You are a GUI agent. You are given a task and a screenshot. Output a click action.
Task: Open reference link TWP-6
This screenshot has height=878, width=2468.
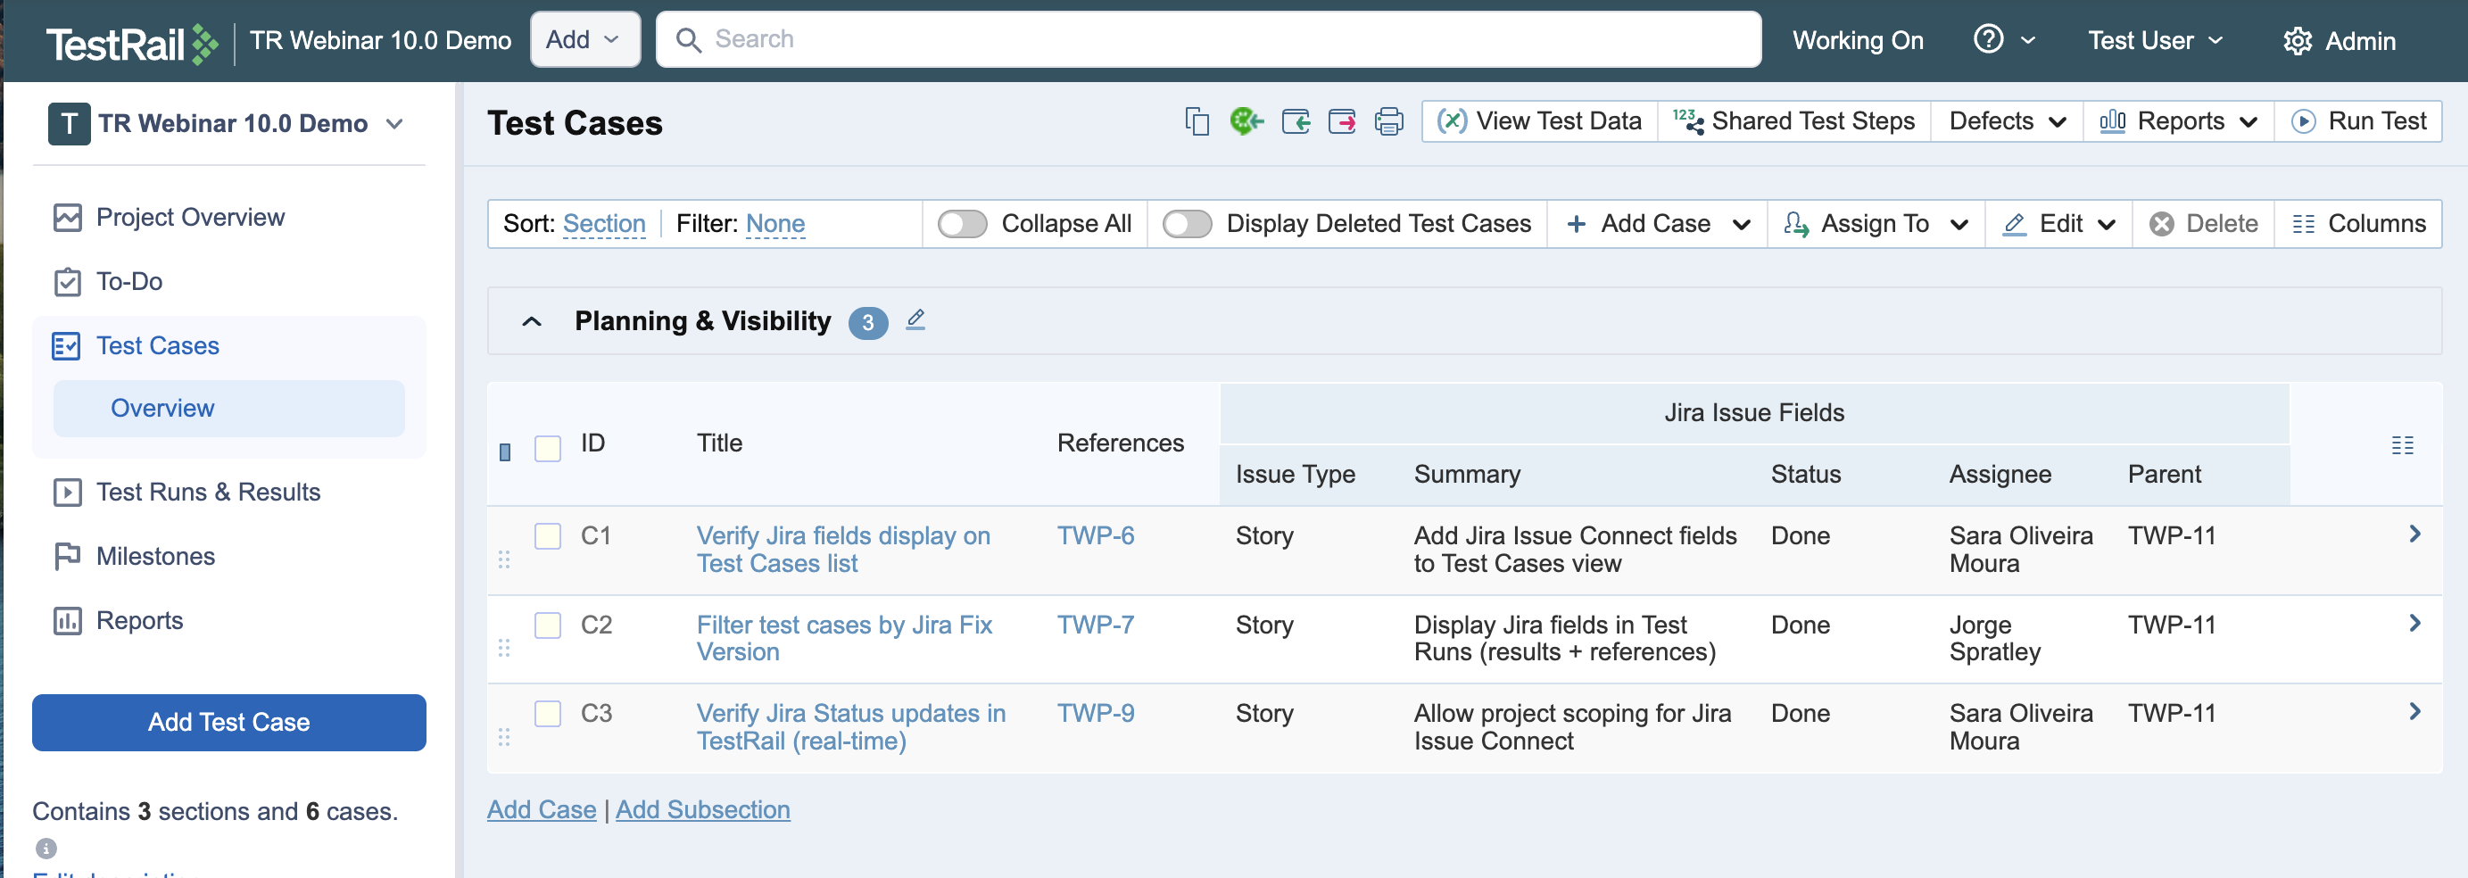pyautogui.click(x=1095, y=535)
